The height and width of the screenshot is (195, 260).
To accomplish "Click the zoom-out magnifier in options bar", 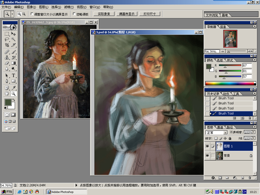I will [24, 14].
